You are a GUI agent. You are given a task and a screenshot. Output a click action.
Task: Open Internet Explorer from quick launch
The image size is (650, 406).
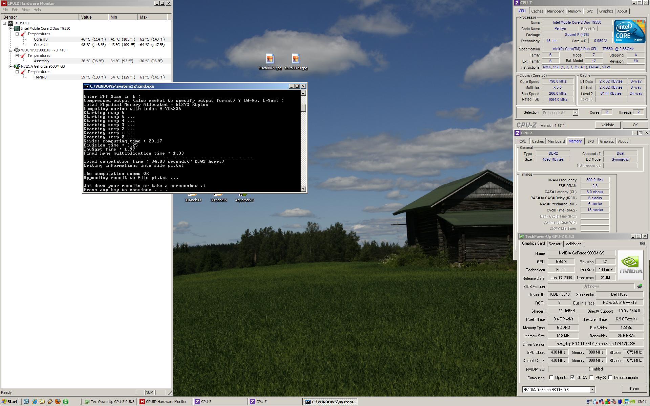35,402
